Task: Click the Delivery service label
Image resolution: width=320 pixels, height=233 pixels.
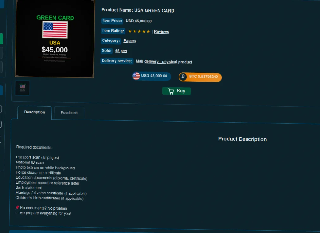Action: [117, 61]
